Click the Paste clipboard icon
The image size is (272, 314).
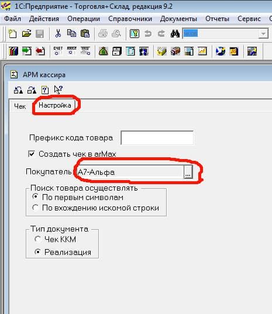click(85, 33)
